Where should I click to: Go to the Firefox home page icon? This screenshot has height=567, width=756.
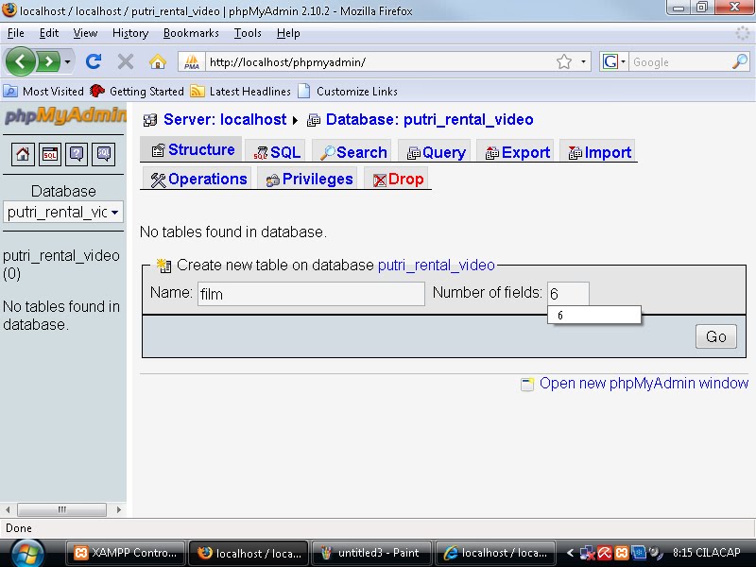(x=158, y=61)
